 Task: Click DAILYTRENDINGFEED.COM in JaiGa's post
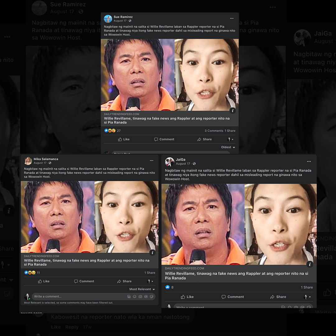(x=184, y=268)
